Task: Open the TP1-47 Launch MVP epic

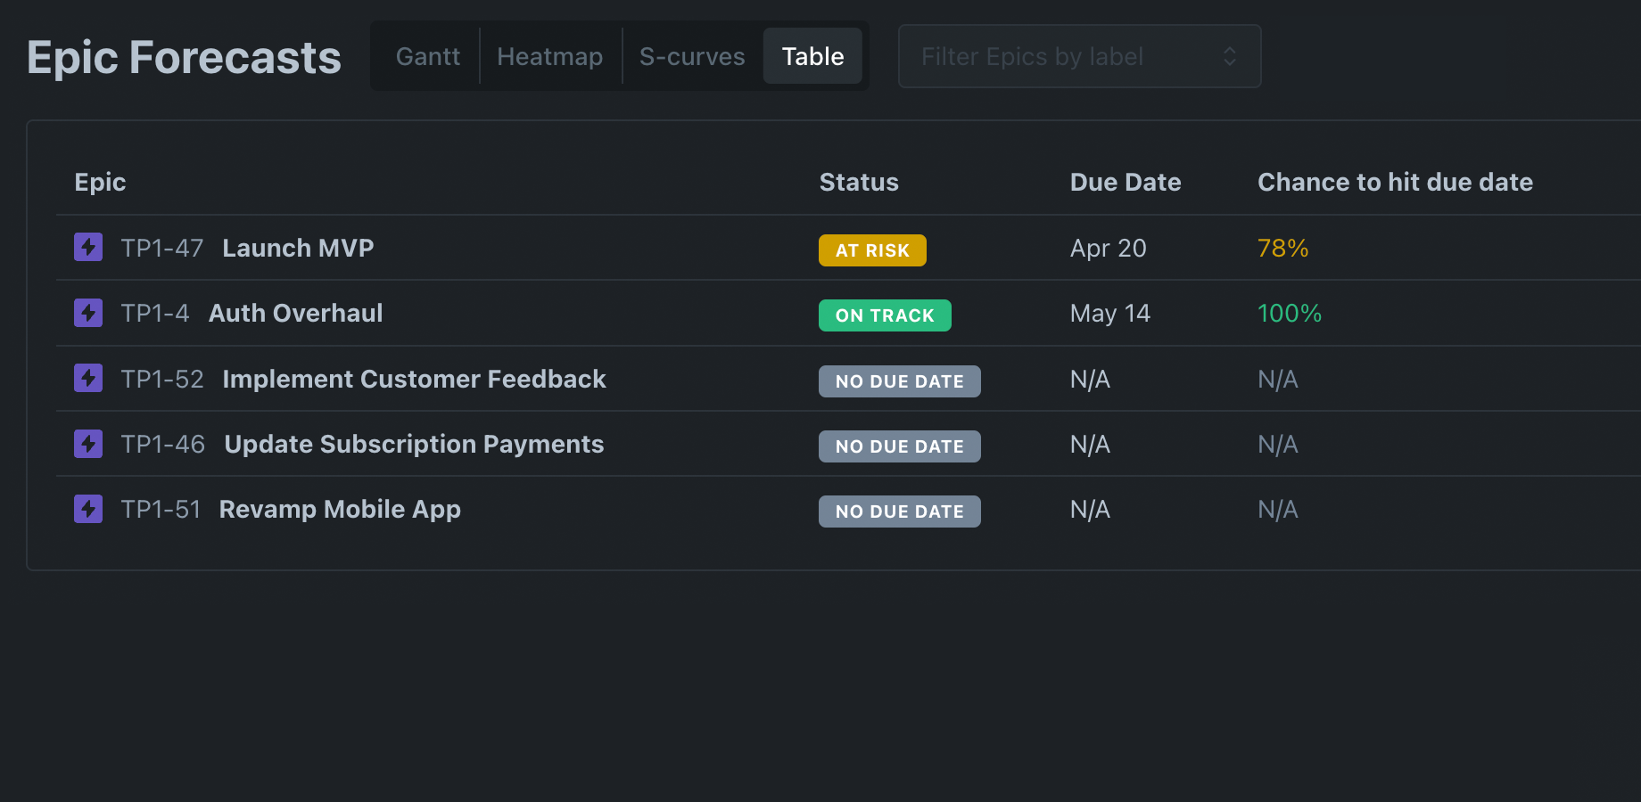Action: [298, 248]
